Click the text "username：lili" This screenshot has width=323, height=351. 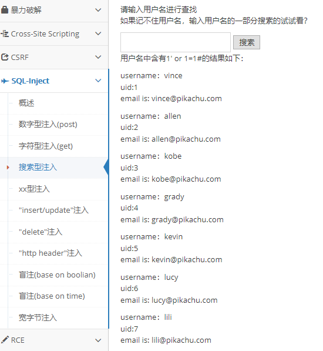(x=146, y=317)
